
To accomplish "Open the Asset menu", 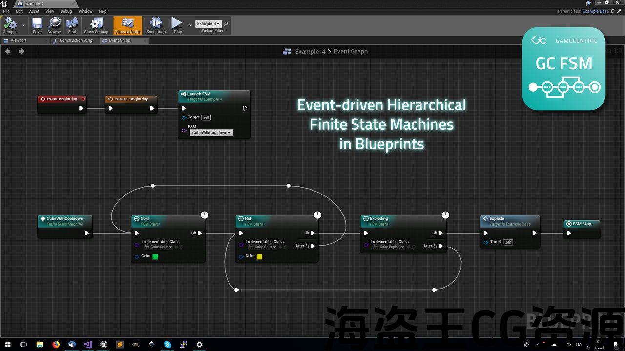I will click(34, 11).
